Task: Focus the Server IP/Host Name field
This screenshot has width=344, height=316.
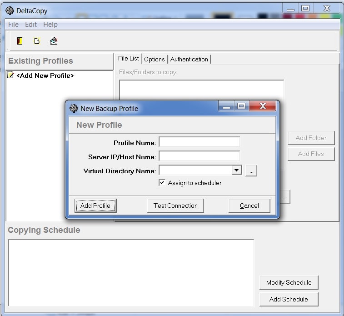Action: click(x=199, y=156)
